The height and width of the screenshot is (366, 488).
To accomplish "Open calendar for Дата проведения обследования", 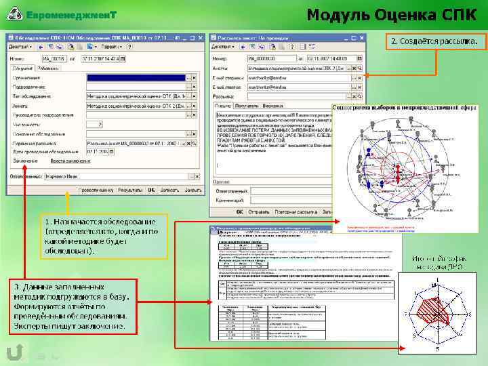I will tap(112, 152).
